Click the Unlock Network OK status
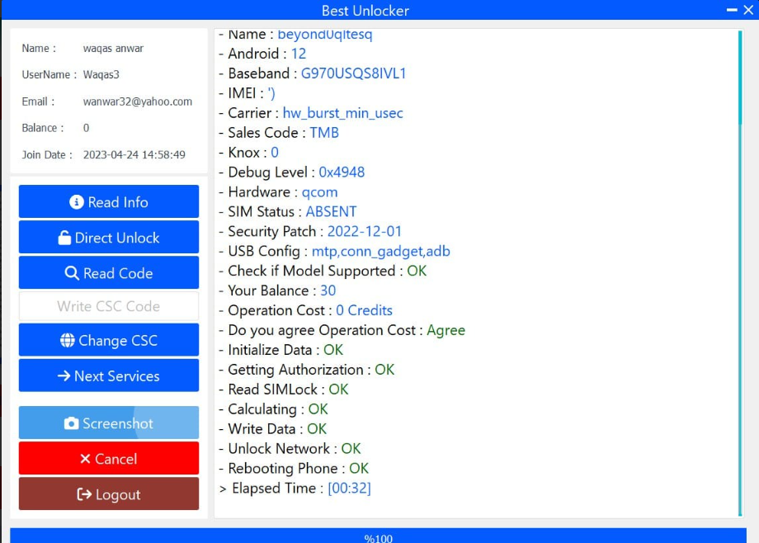This screenshot has height=543, width=759. [351, 449]
